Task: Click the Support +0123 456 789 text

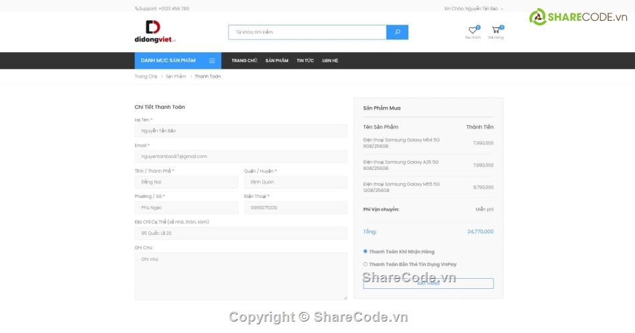Action: (164, 9)
